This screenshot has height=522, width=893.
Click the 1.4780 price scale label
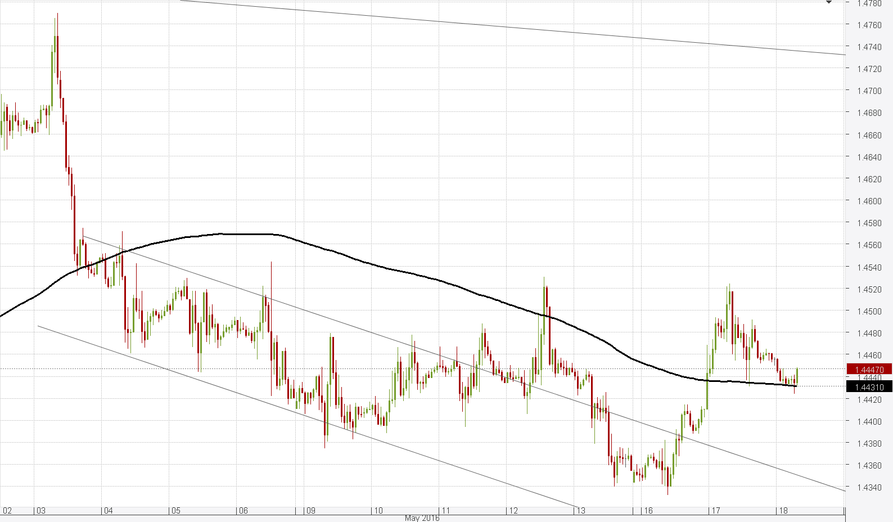click(869, 3)
